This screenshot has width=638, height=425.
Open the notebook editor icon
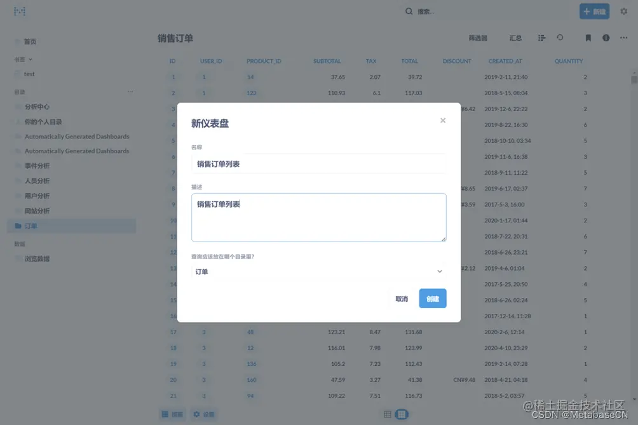(x=541, y=38)
